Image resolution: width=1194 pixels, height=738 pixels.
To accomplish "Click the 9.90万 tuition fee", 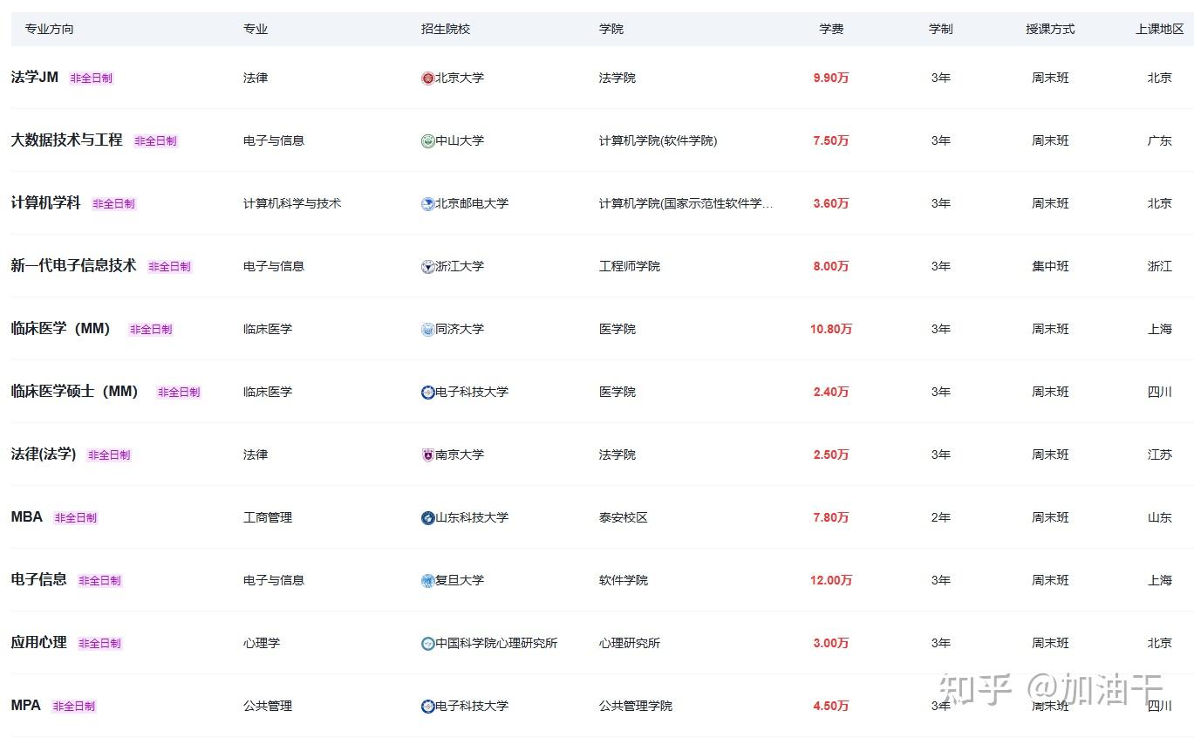I will [831, 78].
